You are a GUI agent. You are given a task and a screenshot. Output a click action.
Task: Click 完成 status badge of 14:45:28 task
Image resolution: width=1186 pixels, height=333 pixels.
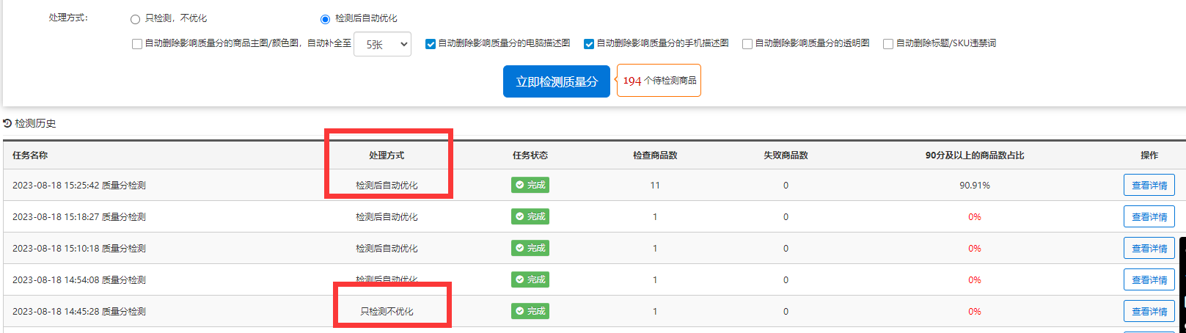point(530,312)
